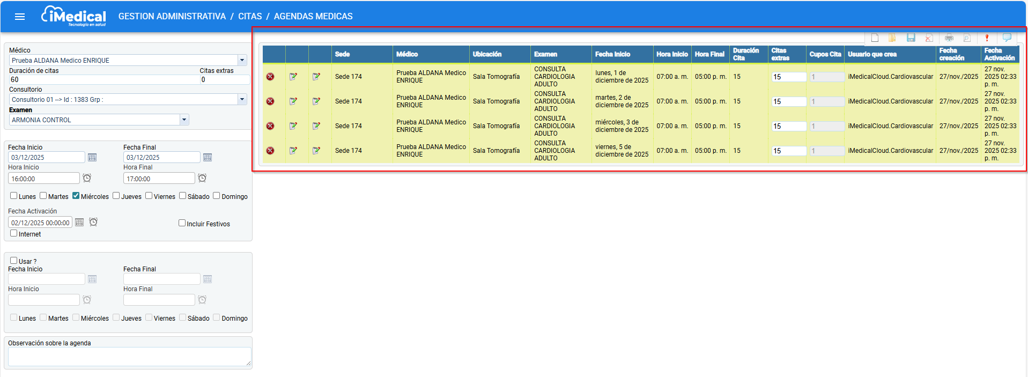Open the Consultorio dropdown list
1028x377 pixels.
coord(242,99)
